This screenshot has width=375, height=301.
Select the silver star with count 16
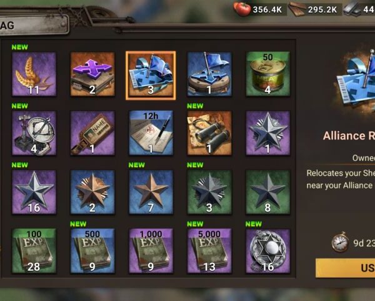(x=34, y=192)
